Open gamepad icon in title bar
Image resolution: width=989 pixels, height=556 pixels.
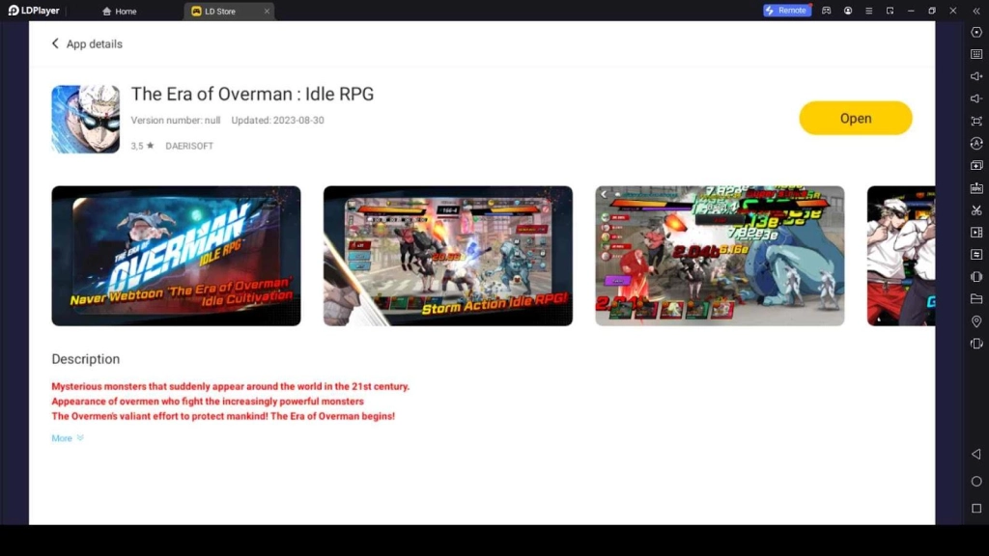coord(827,11)
